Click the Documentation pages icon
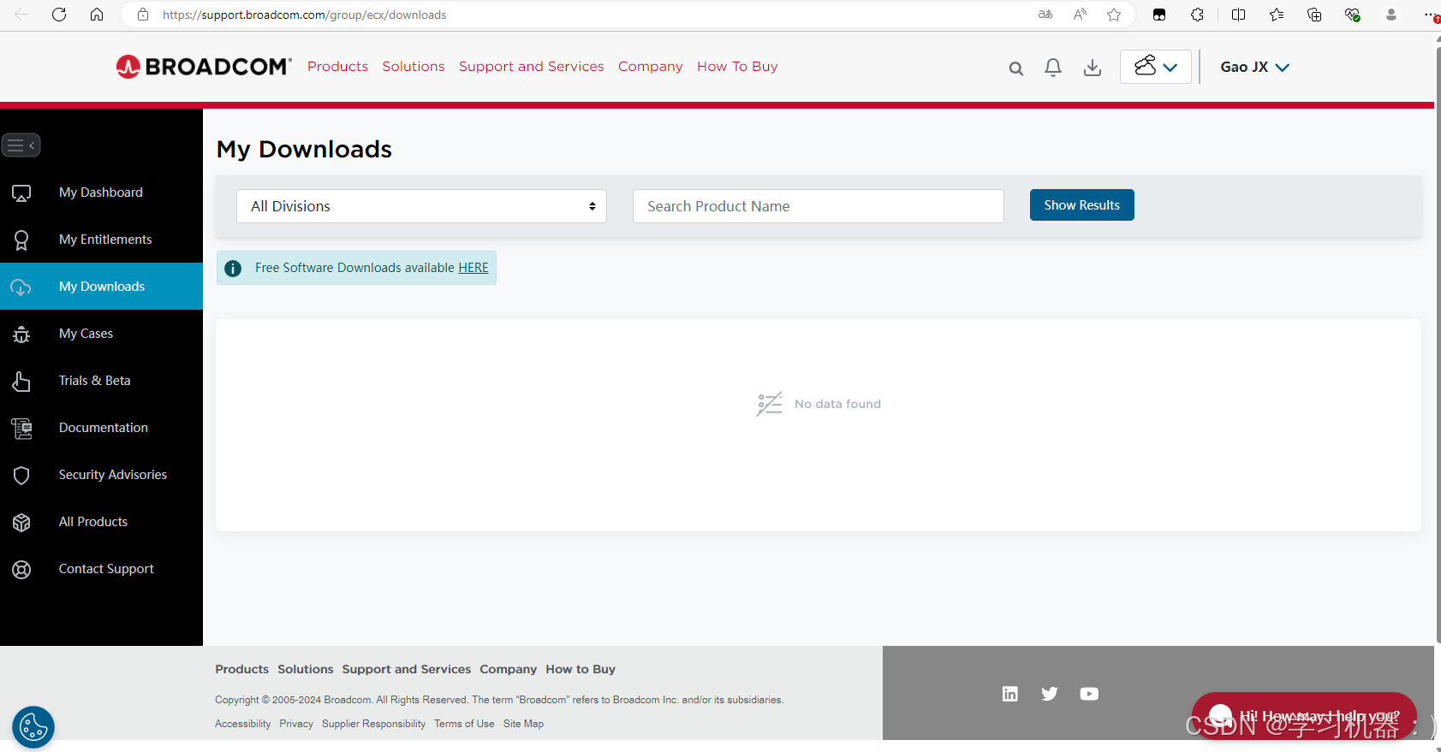Screen dimensions: 1441x752 click(21, 429)
